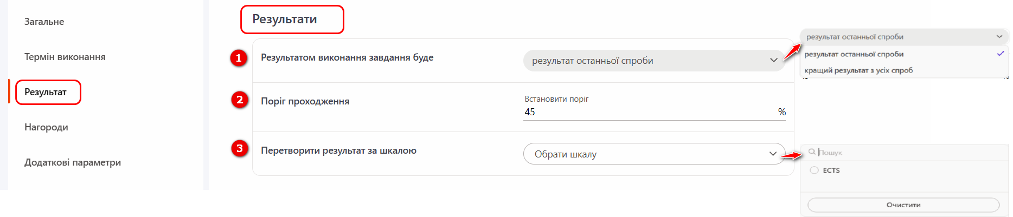Expand the 'результат останньої спроби' dropdown

pos(653,61)
